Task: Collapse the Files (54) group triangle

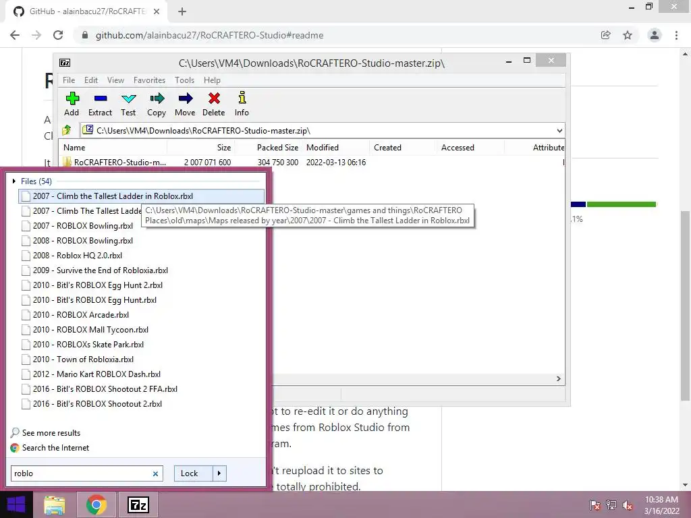Action: [x=14, y=181]
